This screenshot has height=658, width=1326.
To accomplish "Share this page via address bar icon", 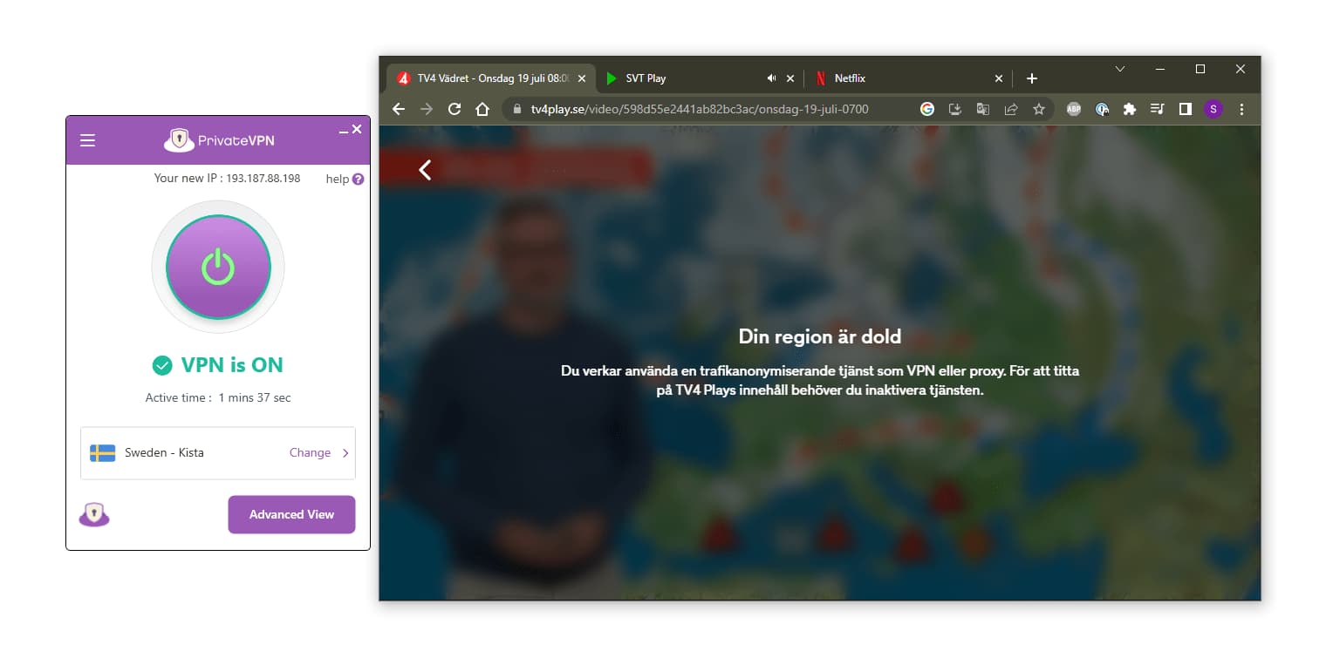I will click(1011, 109).
